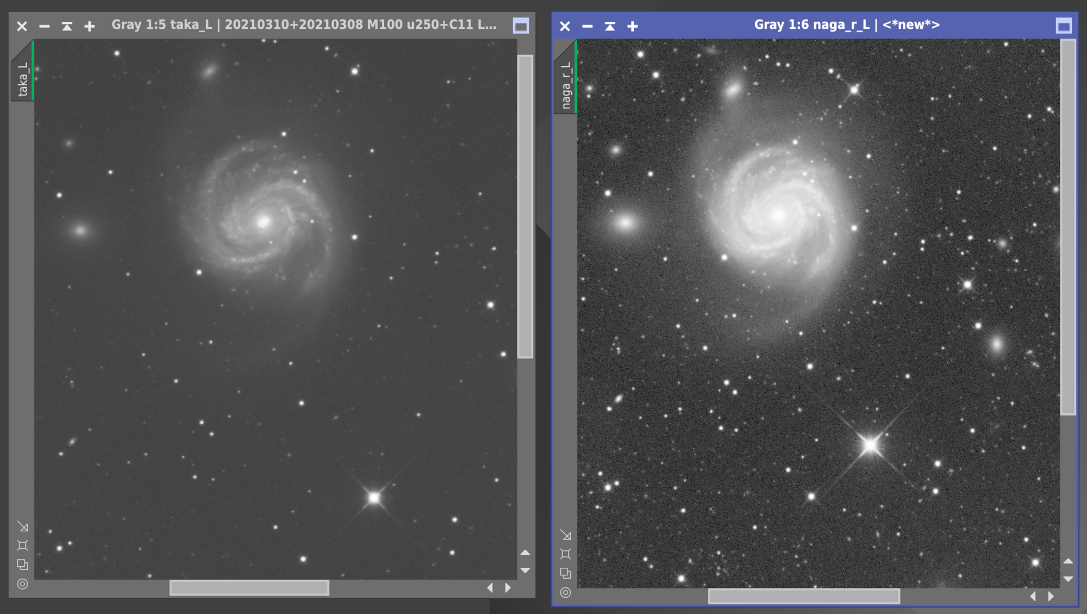
Task: Click the naga_r_L window title text
Action: pos(847,25)
